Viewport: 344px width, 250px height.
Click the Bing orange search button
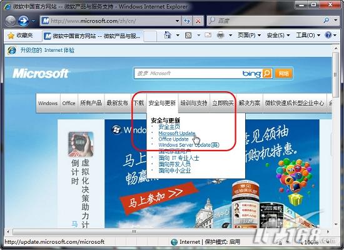point(267,73)
